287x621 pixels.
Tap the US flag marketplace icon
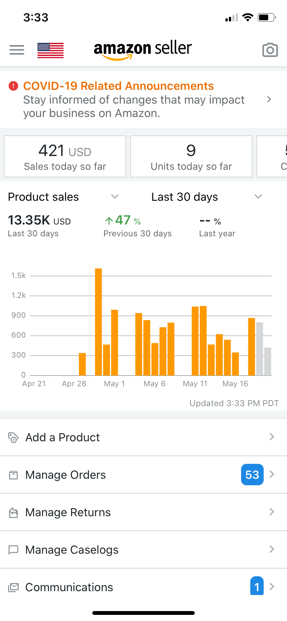point(51,50)
